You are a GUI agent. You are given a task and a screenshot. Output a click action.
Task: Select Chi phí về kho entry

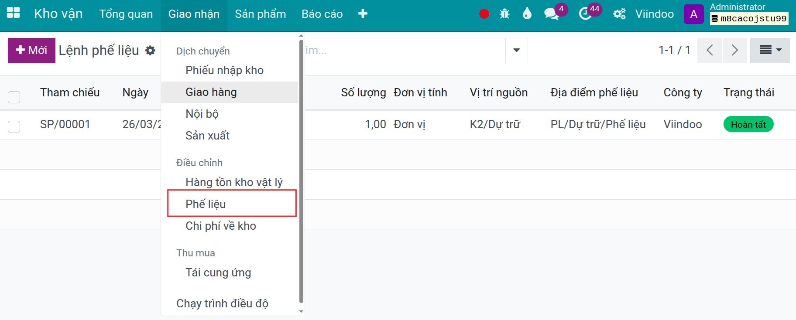tap(230, 226)
